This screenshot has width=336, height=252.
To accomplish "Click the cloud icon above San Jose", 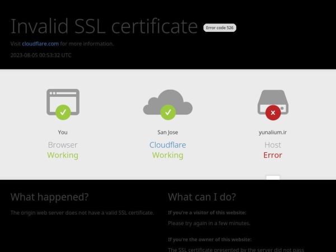I will tap(168, 105).
